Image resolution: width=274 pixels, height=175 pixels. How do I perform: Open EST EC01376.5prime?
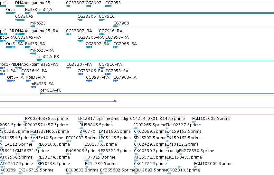101,145
